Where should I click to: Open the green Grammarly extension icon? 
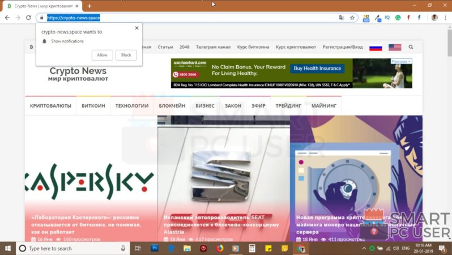coord(398,18)
